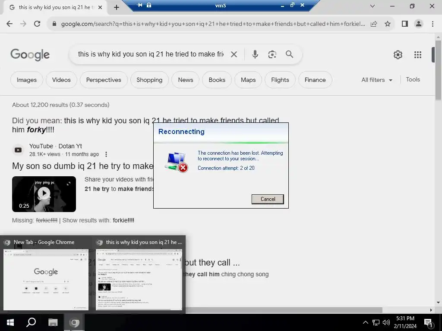Clear the Google search box with X
442x331 pixels.
point(234,54)
